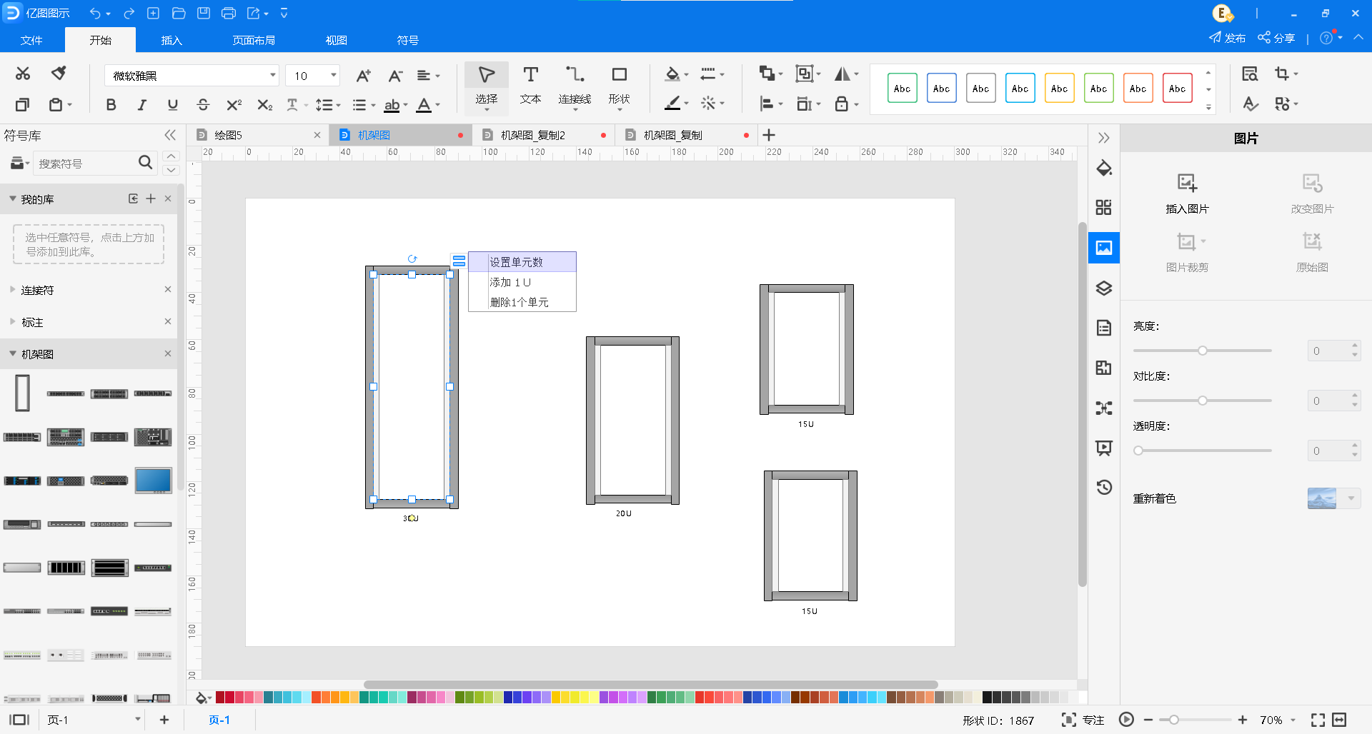Screen dimensions: 1372x734
Task: Select the Text tool (文本)
Action: point(530,85)
